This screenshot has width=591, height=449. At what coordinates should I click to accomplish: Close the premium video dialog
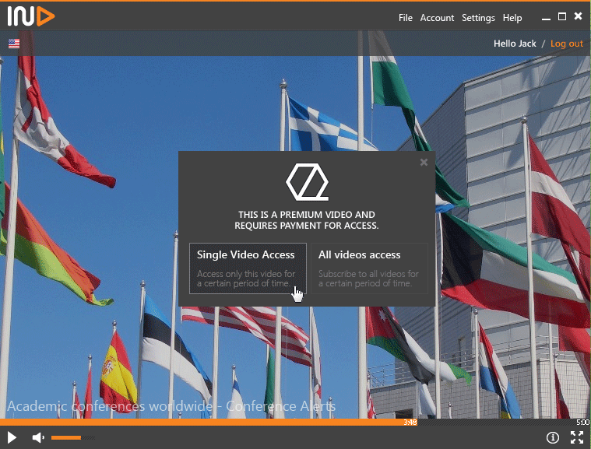coord(424,162)
